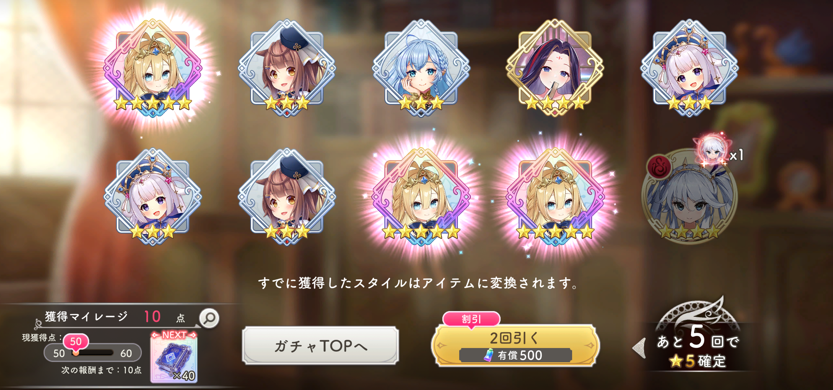Select the top-left 5-star blonde character
The image size is (833, 390).
[x=153, y=68]
